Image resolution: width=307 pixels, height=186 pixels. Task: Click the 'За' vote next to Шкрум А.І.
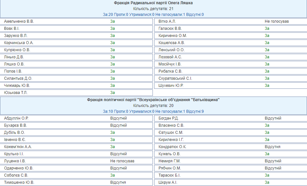pyautogui.click(x=267, y=182)
